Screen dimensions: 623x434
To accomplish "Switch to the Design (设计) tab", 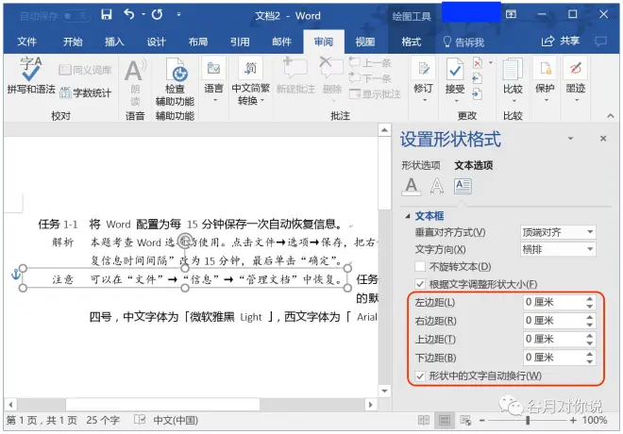I will coord(156,42).
